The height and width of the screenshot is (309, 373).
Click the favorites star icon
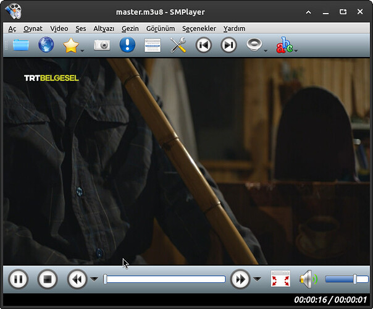click(71, 45)
